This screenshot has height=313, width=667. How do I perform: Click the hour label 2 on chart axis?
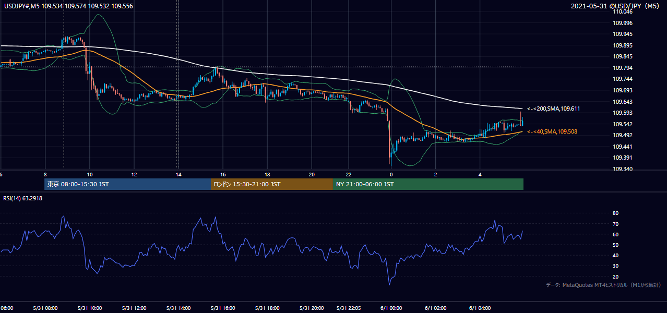[x=435, y=174]
